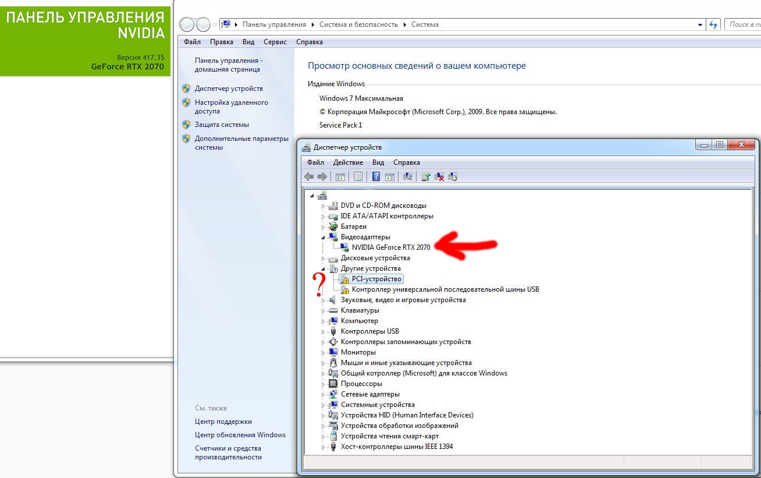
Task: Click the Disable device toolbar icon
Action: coord(453,176)
